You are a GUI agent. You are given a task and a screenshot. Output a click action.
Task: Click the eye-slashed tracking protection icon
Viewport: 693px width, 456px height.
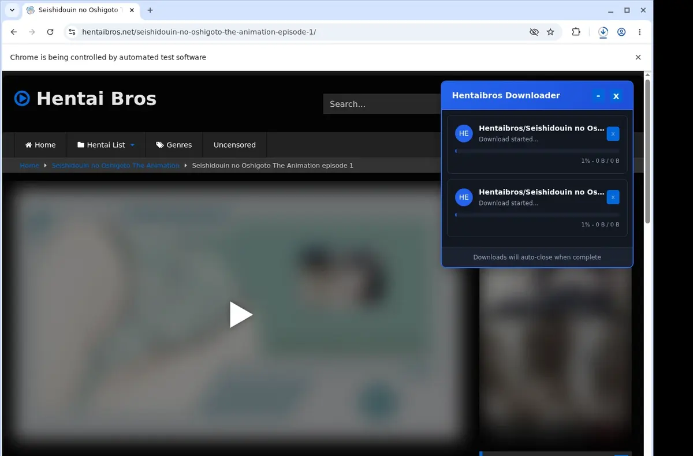pyautogui.click(x=534, y=32)
